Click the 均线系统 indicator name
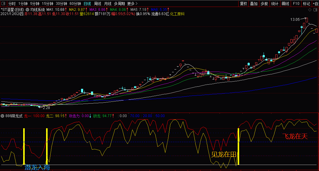Screen dimensions: 319x171 [37, 10]
